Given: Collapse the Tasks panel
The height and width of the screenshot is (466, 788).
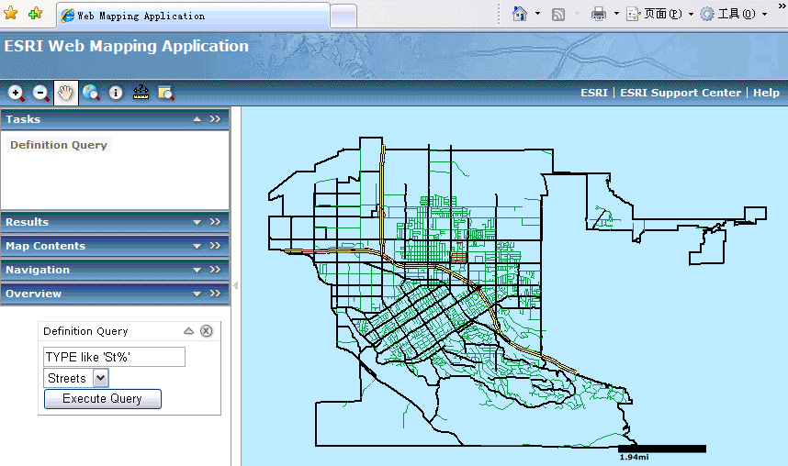Looking at the screenshot, I should click(197, 119).
